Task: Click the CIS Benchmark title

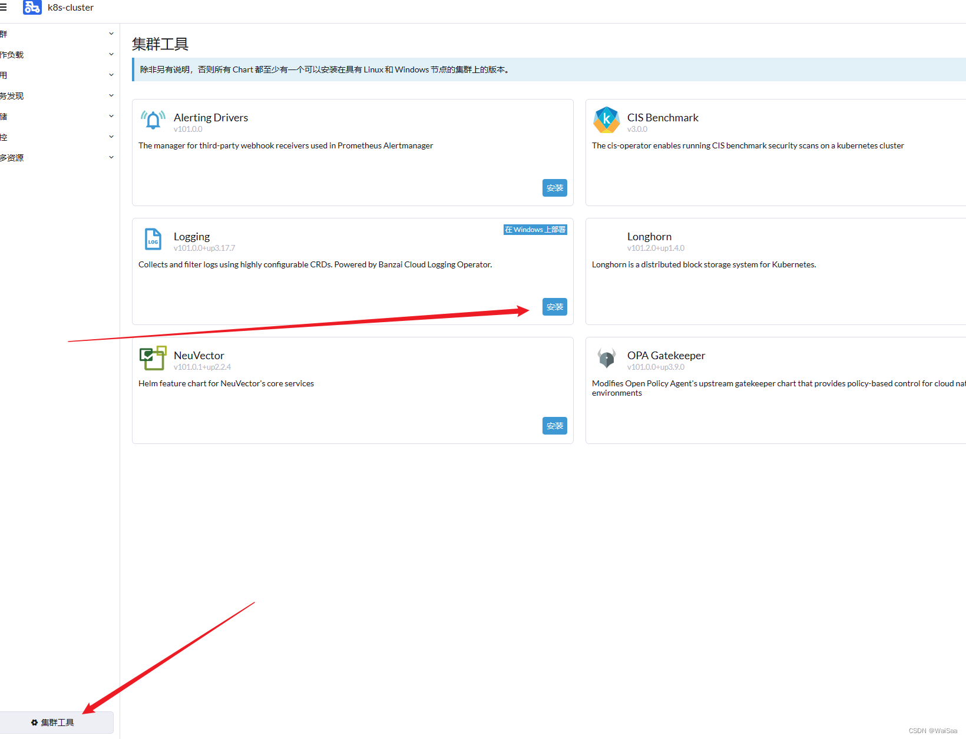Action: (x=663, y=118)
